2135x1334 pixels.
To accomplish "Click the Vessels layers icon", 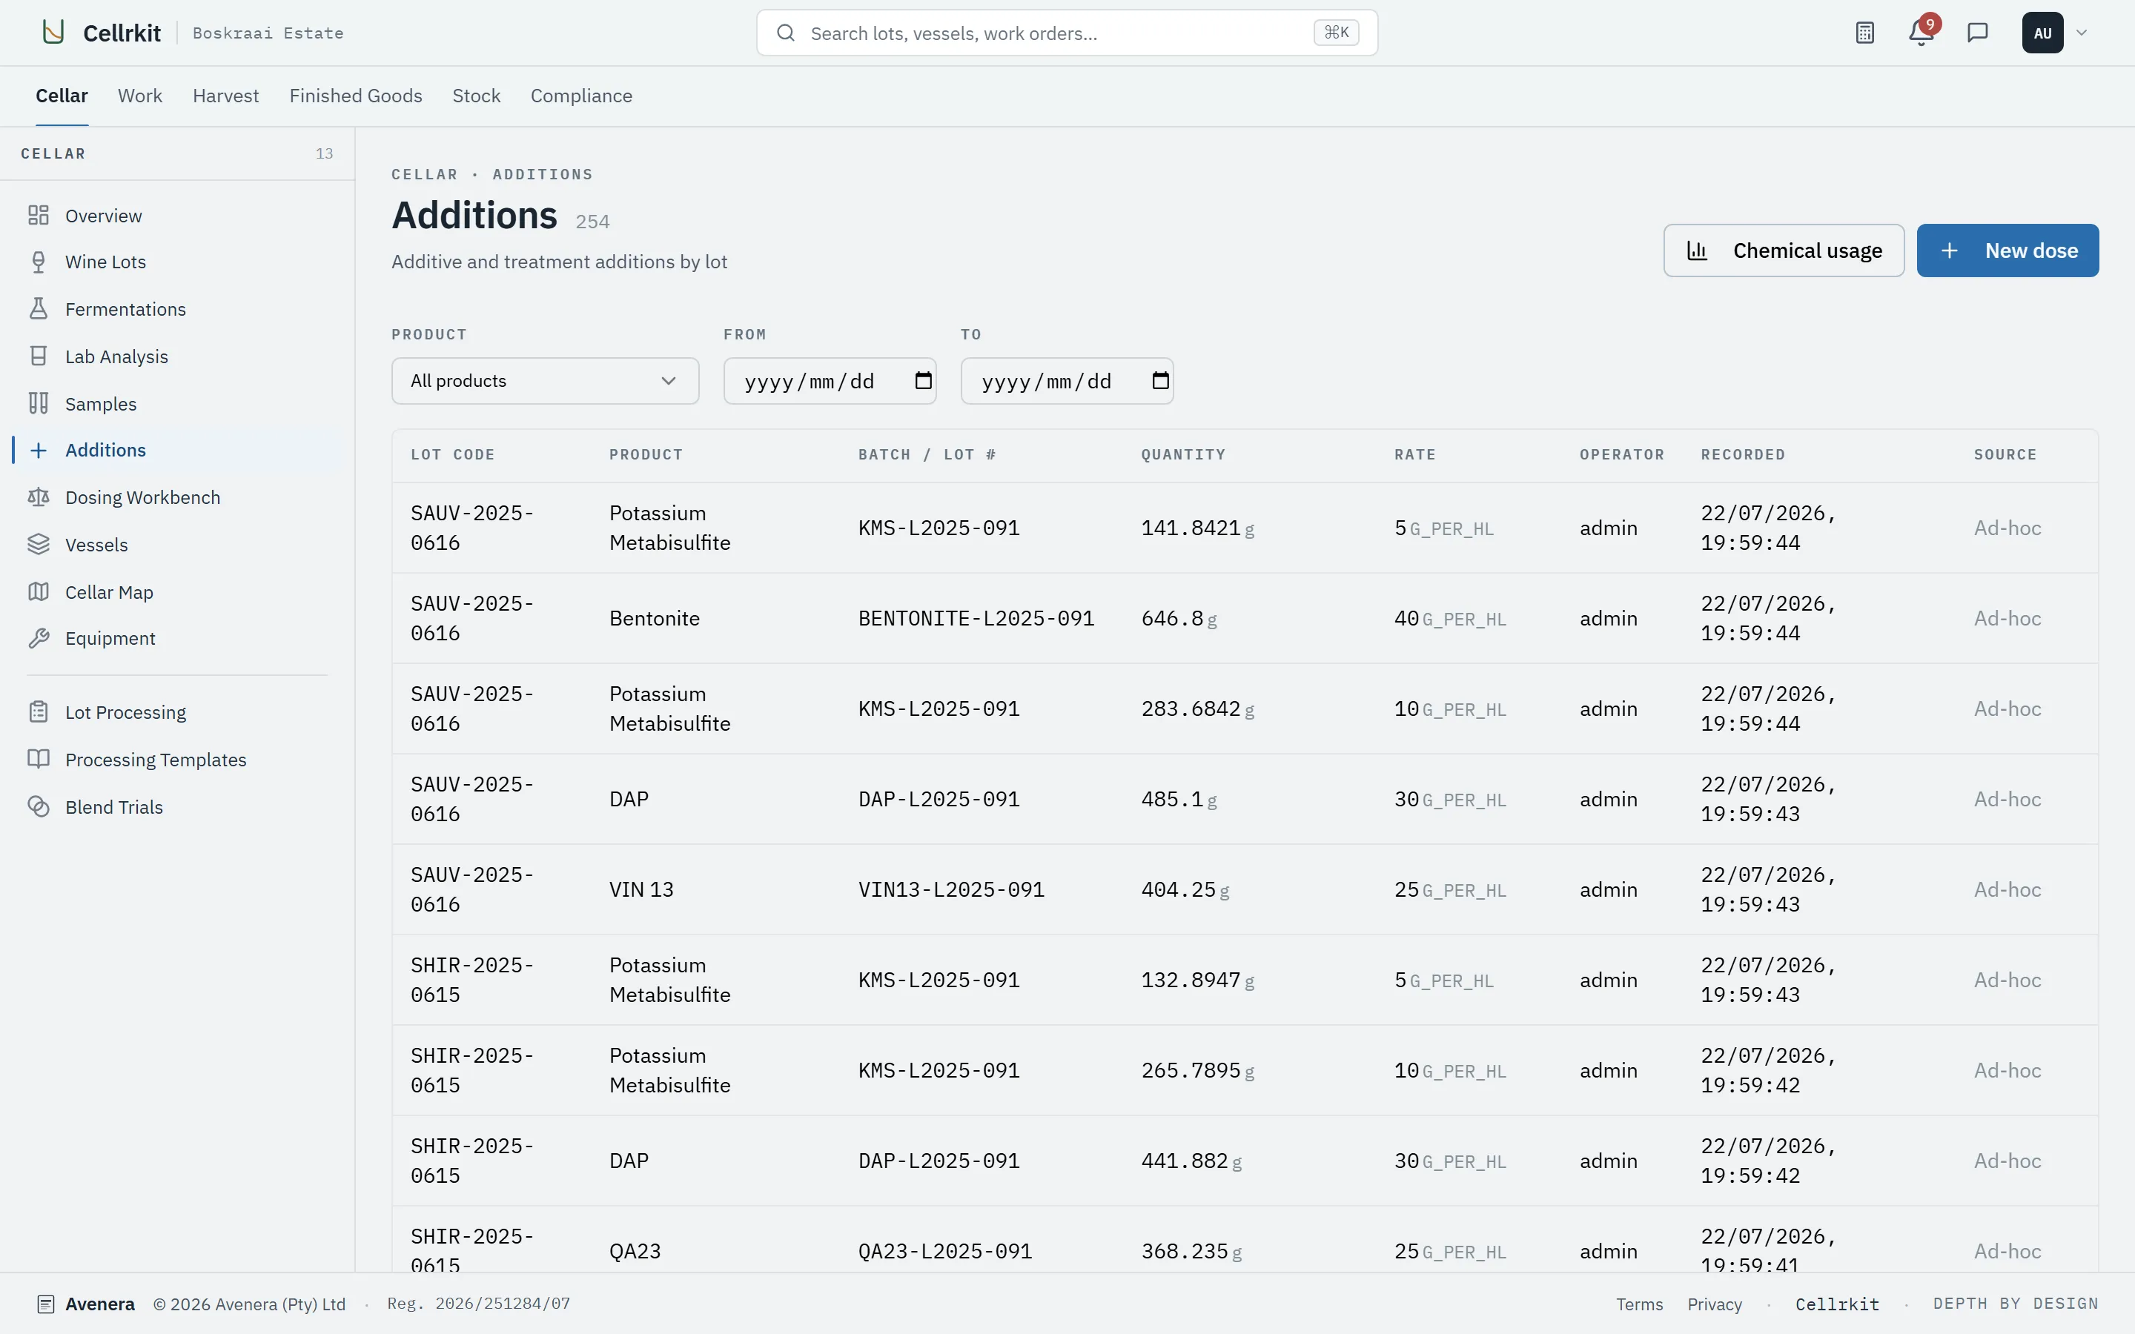I will pyautogui.click(x=38, y=545).
